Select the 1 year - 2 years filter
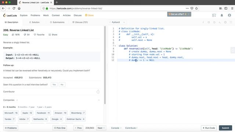 click(x=44, y=107)
